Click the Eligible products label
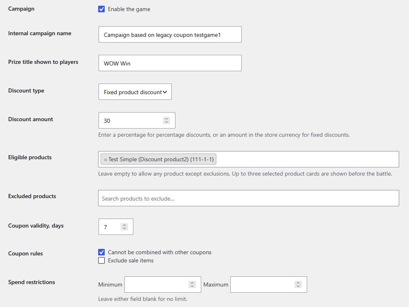Viewport: 409px width, 307px height. pos(30,158)
